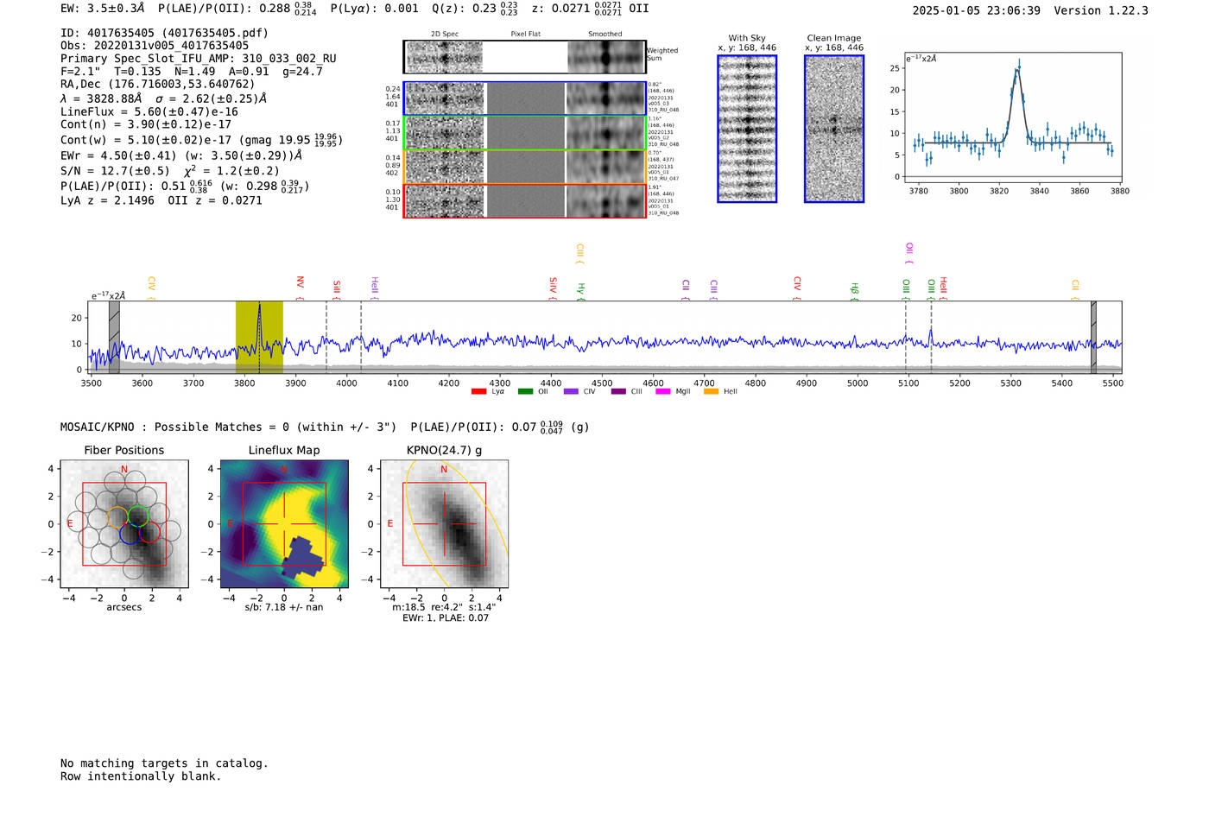Click the 'm:18.5 re:4.2" s:1.4"' caption
This screenshot has height=823, width=1209.
(x=444, y=607)
